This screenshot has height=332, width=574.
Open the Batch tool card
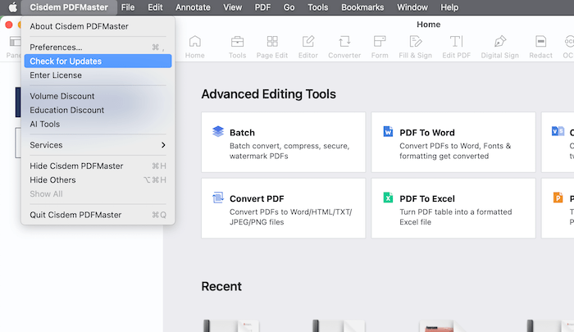pyautogui.click(x=284, y=142)
